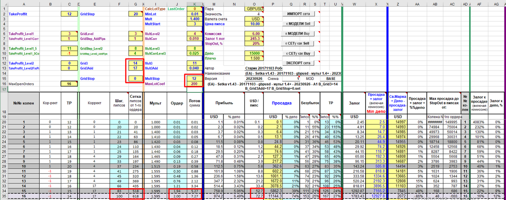Click the Ордер table header cell

pyautogui.click(x=176, y=103)
